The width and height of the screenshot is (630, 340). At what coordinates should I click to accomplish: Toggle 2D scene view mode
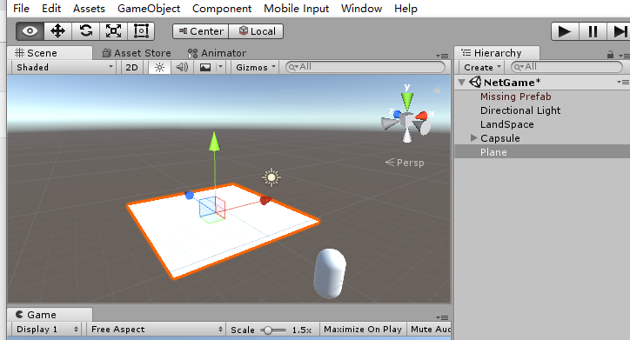point(131,68)
